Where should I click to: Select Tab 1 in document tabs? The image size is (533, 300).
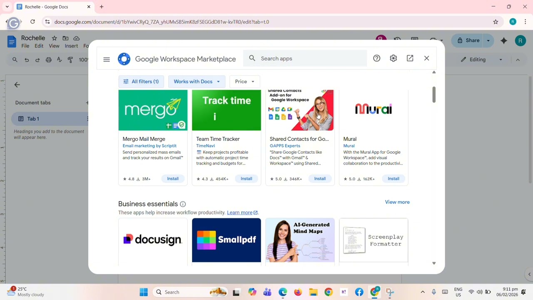[x=50, y=119]
